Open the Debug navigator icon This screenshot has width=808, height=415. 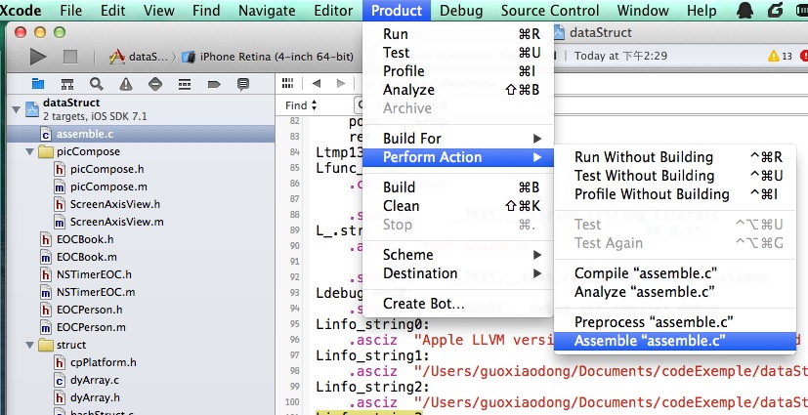coord(185,84)
